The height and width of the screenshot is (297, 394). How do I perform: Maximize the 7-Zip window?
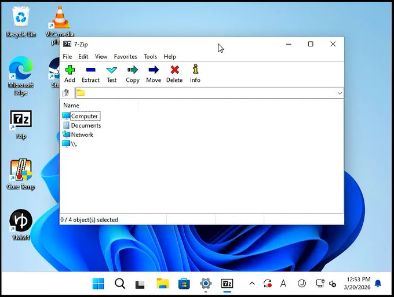click(311, 44)
